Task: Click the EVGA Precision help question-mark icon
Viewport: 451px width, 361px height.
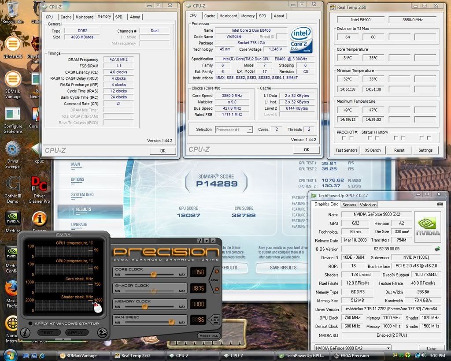Action: coord(200,240)
